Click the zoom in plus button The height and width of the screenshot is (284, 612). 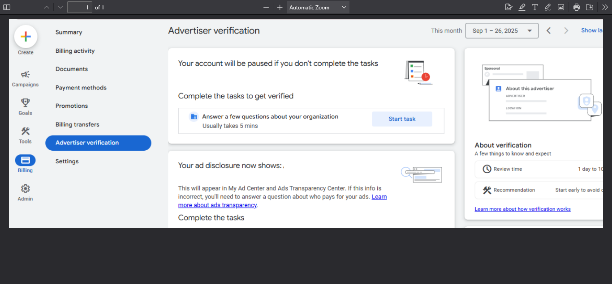tap(280, 7)
